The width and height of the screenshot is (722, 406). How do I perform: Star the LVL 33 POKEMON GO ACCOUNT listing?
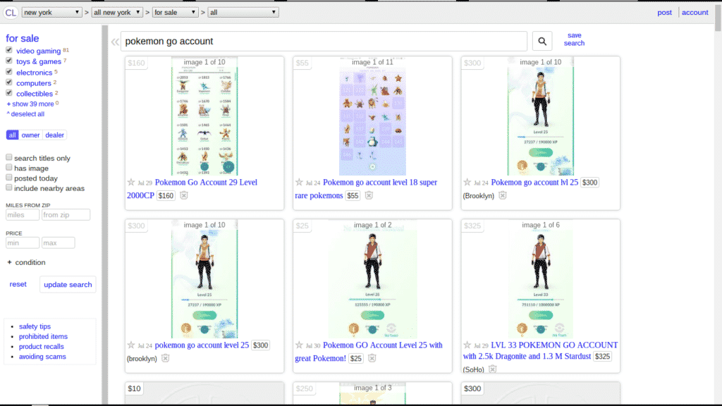(x=467, y=345)
